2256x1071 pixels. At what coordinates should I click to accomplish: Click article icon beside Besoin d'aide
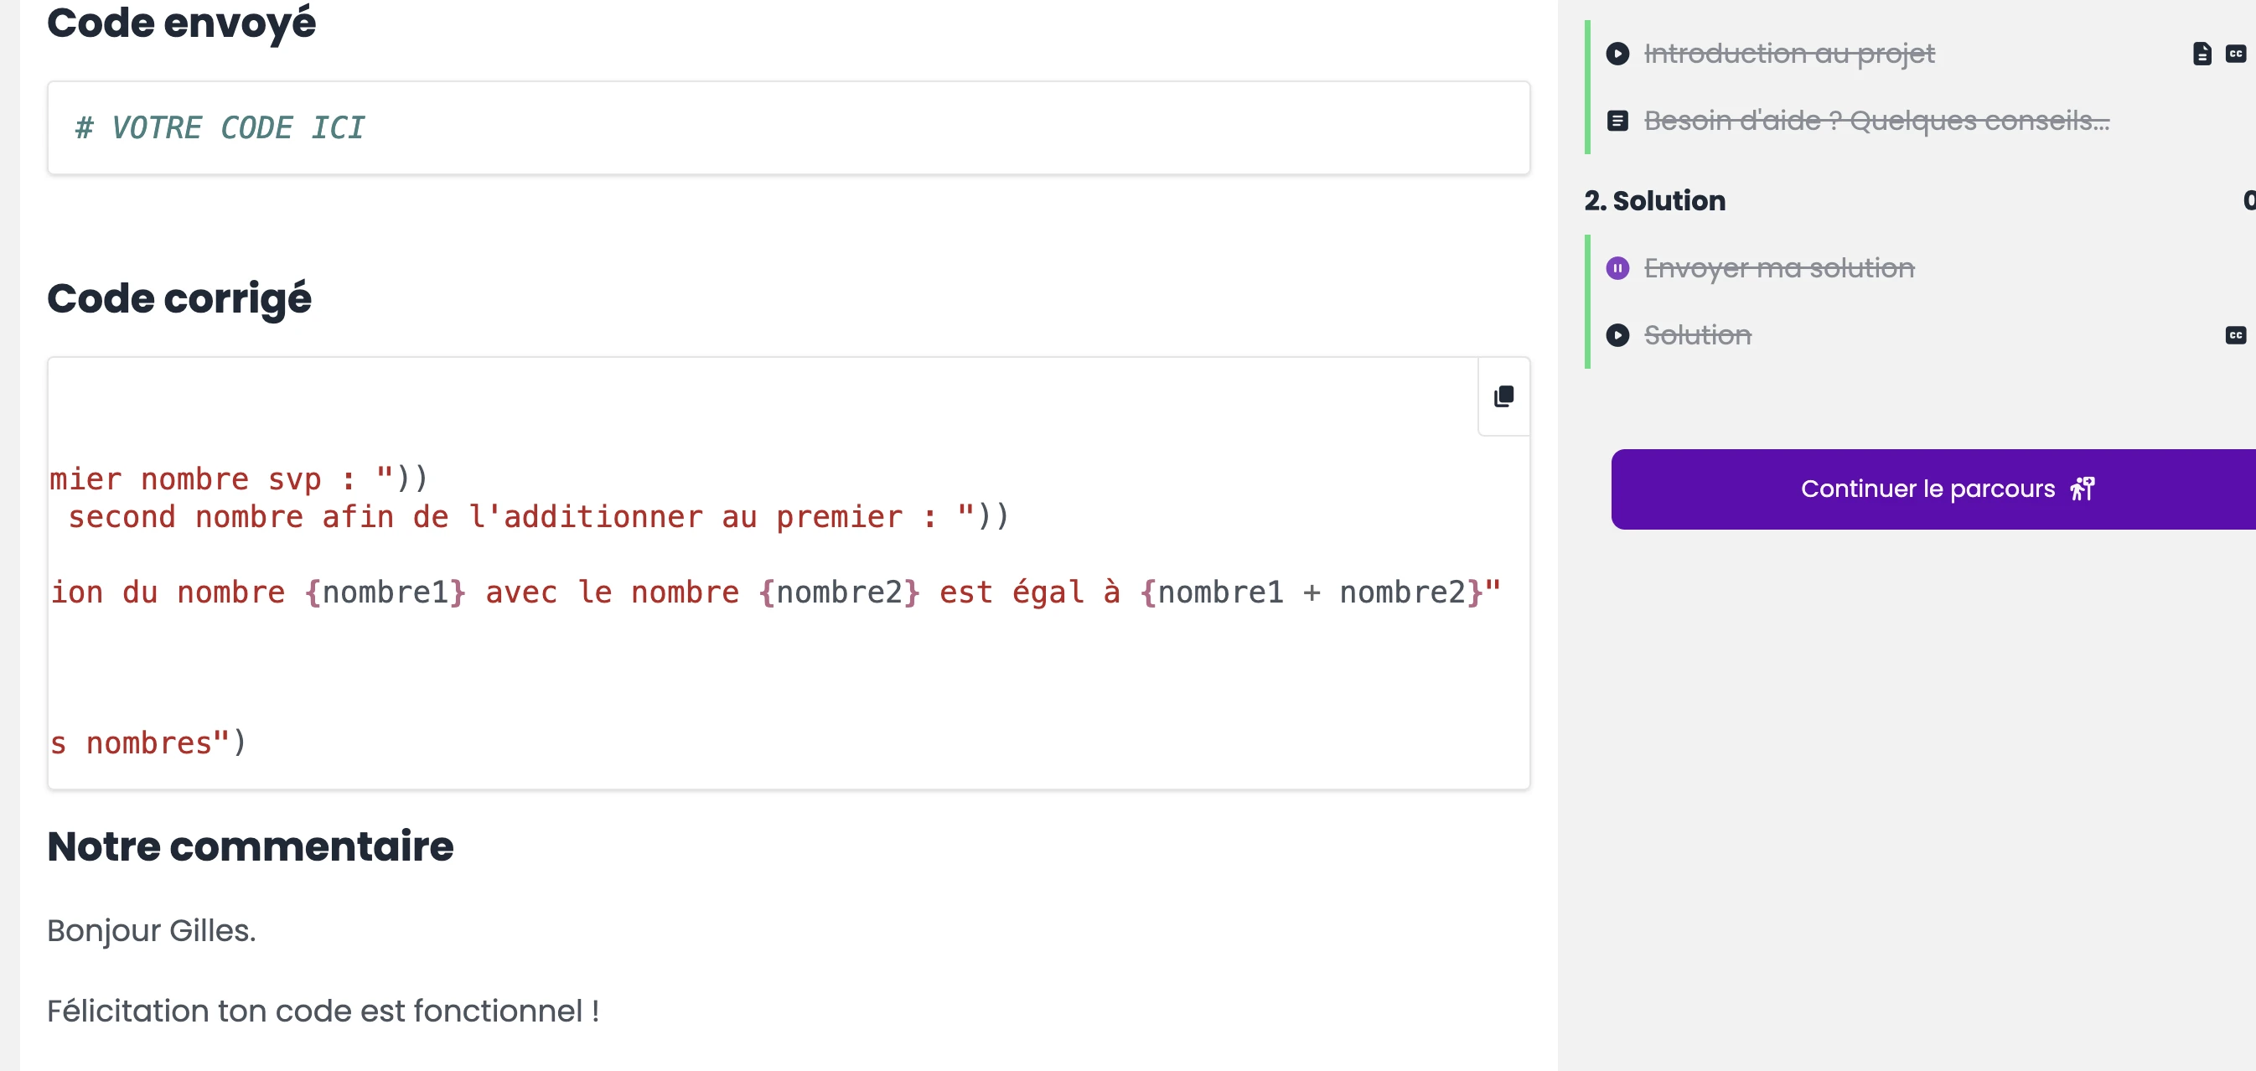pos(1617,121)
